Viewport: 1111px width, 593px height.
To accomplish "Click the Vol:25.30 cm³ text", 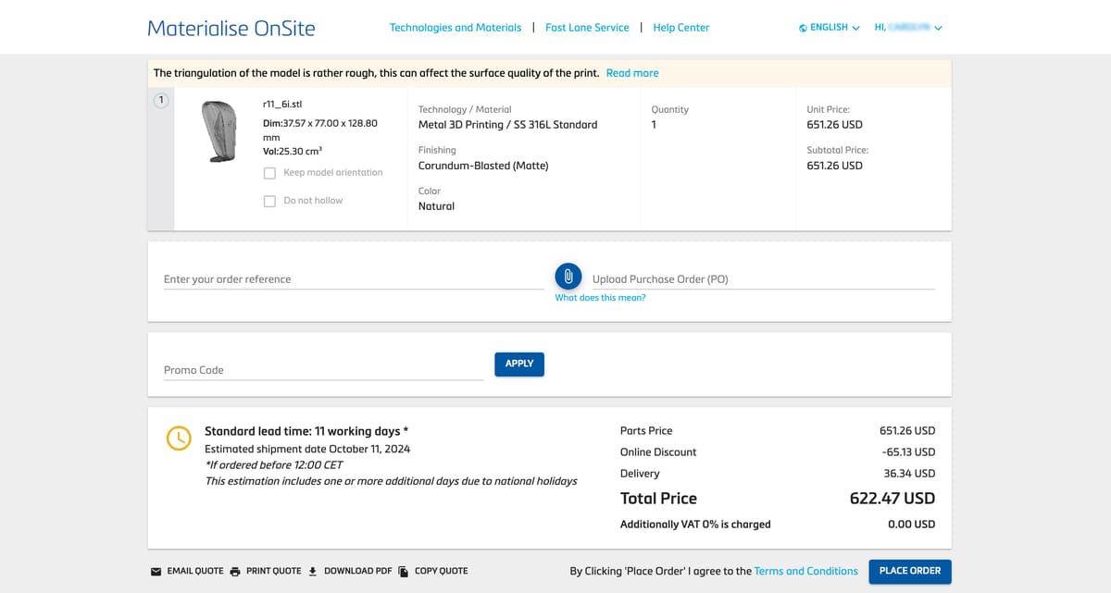I will pyautogui.click(x=293, y=151).
